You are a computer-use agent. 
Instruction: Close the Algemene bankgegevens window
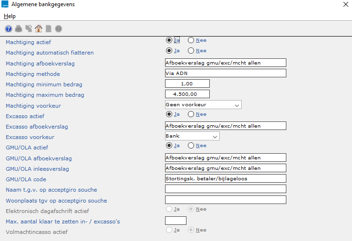tap(345, 5)
